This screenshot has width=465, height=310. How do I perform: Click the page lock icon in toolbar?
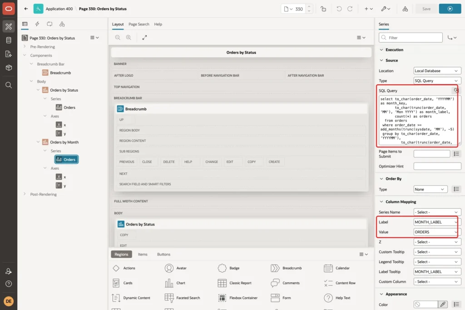pos(323,9)
